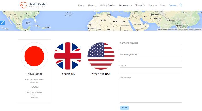Click the search magnifier icon in navigation

coord(181,5)
